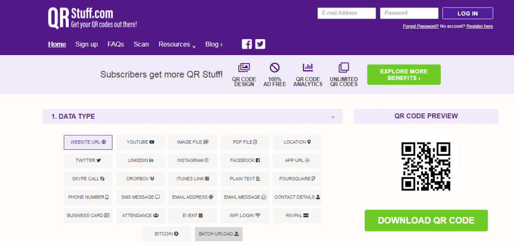Select the PDF File data type
This screenshot has width=514, height=246.
tap(245, 142)
